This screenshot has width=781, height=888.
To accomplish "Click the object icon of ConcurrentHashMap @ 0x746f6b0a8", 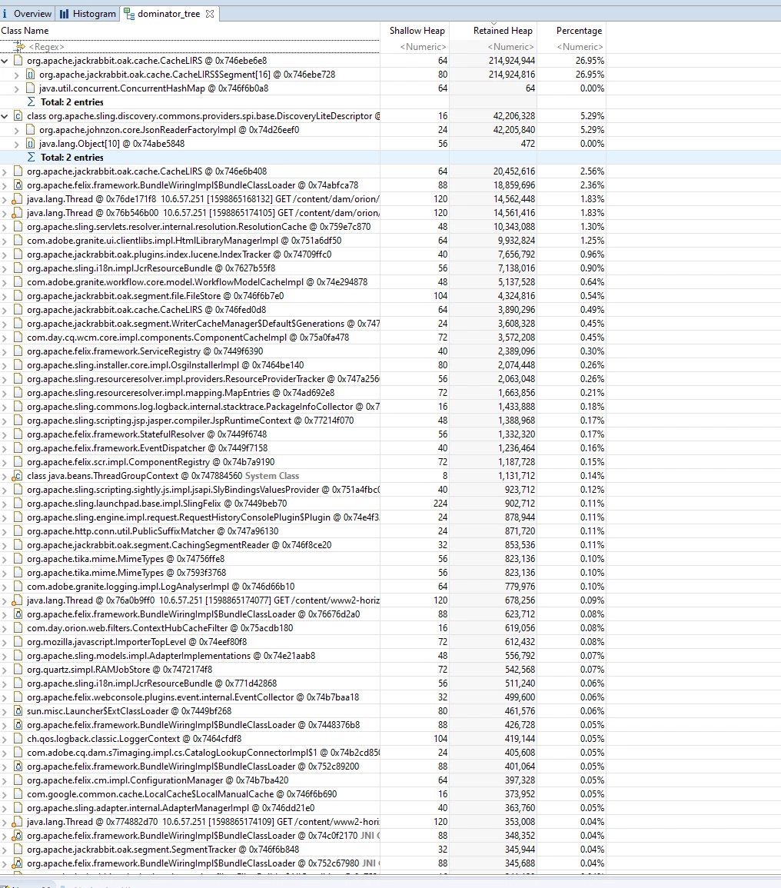I will tap(31, 88).
